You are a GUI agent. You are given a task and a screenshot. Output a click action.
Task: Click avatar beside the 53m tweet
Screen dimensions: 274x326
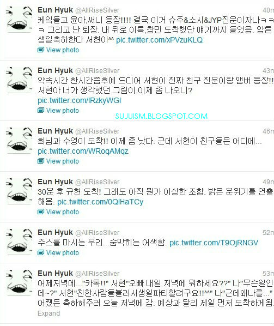tap(19, 282)
